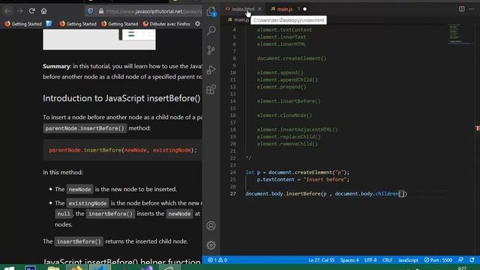
Task: Go back in the Firefox browser
Action: 7,11
